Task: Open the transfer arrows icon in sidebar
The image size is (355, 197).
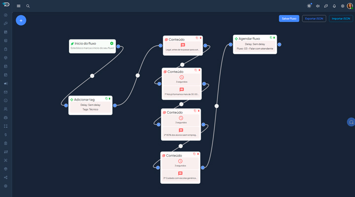Action: pos(5,152)
